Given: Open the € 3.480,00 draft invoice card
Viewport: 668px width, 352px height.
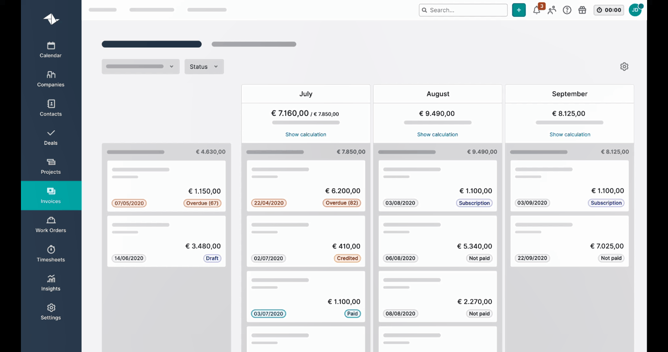Looking at the screenshot, I should pos(166,241).
